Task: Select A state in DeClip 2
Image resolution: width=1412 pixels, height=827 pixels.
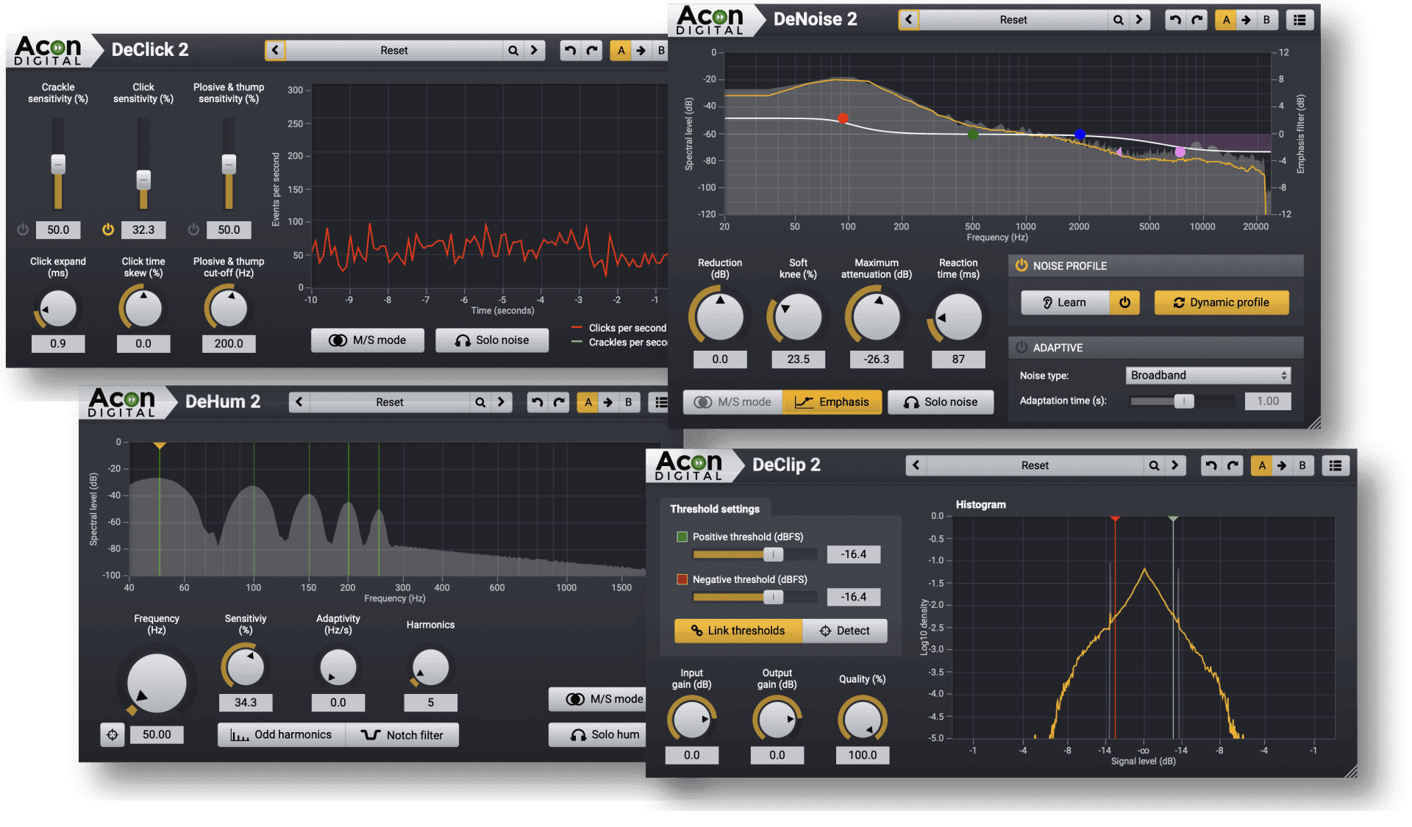Action: (x=1262, y=465)
